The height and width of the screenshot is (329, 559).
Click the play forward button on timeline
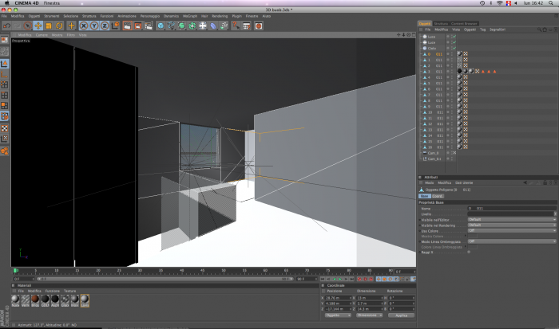click(340, 279)
